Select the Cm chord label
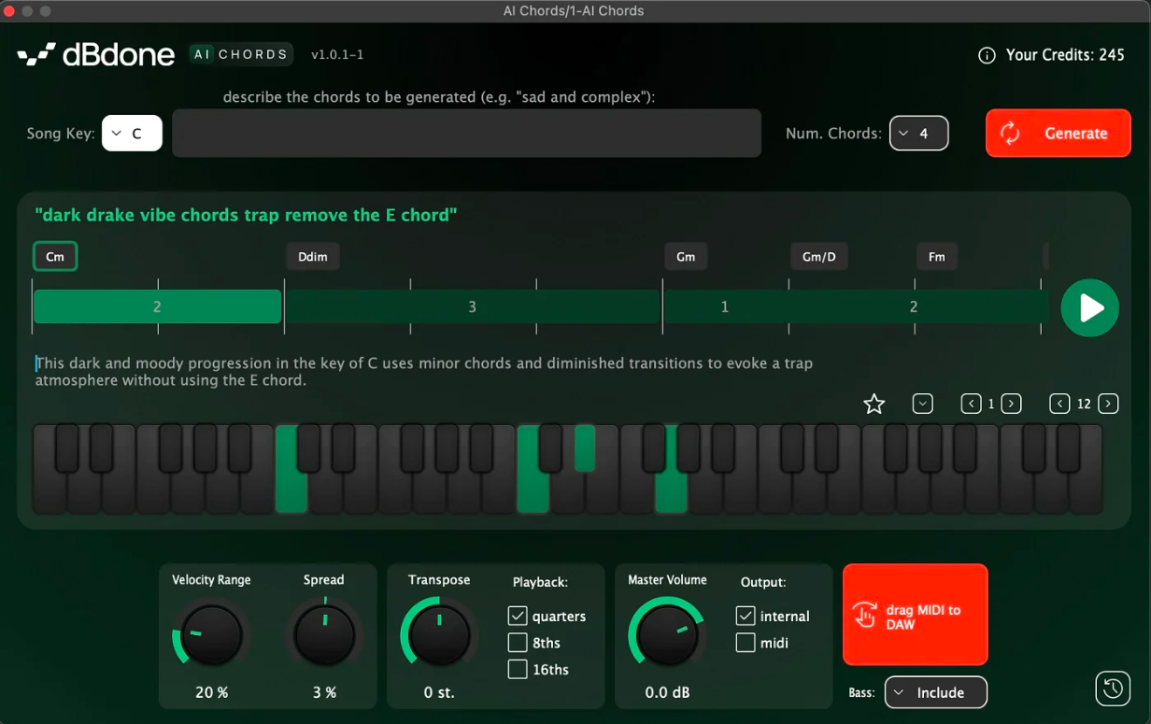Screen dimensions: 1151x724 coord(55,256)
